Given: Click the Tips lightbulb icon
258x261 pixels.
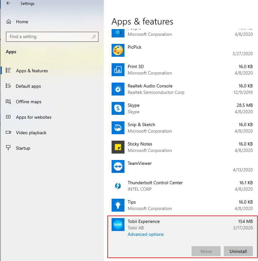Looking at the screenshot, I should [x=118, y=205].
